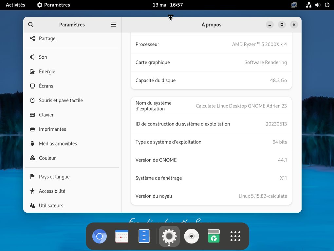Screen dimensions: 334x251
Task: Open the clock showing 13 mai 16:57
Action: (168, 5)
